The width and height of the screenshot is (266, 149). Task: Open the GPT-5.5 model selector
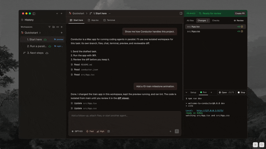(x=77, y=131)
